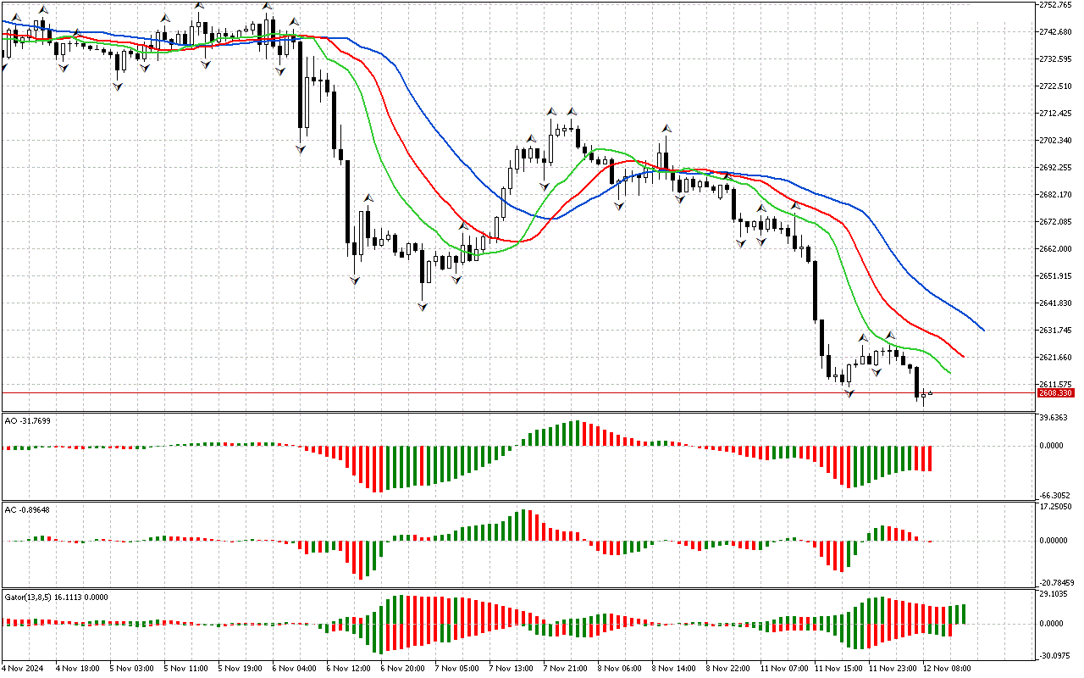
Task: Click the 2641.830 price axis label
Action: 1057,303
